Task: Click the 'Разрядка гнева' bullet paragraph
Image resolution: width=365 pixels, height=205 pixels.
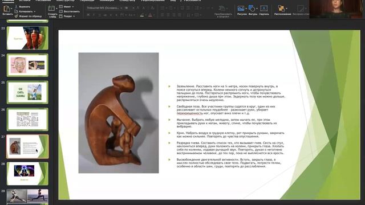Action: (230, 148)
